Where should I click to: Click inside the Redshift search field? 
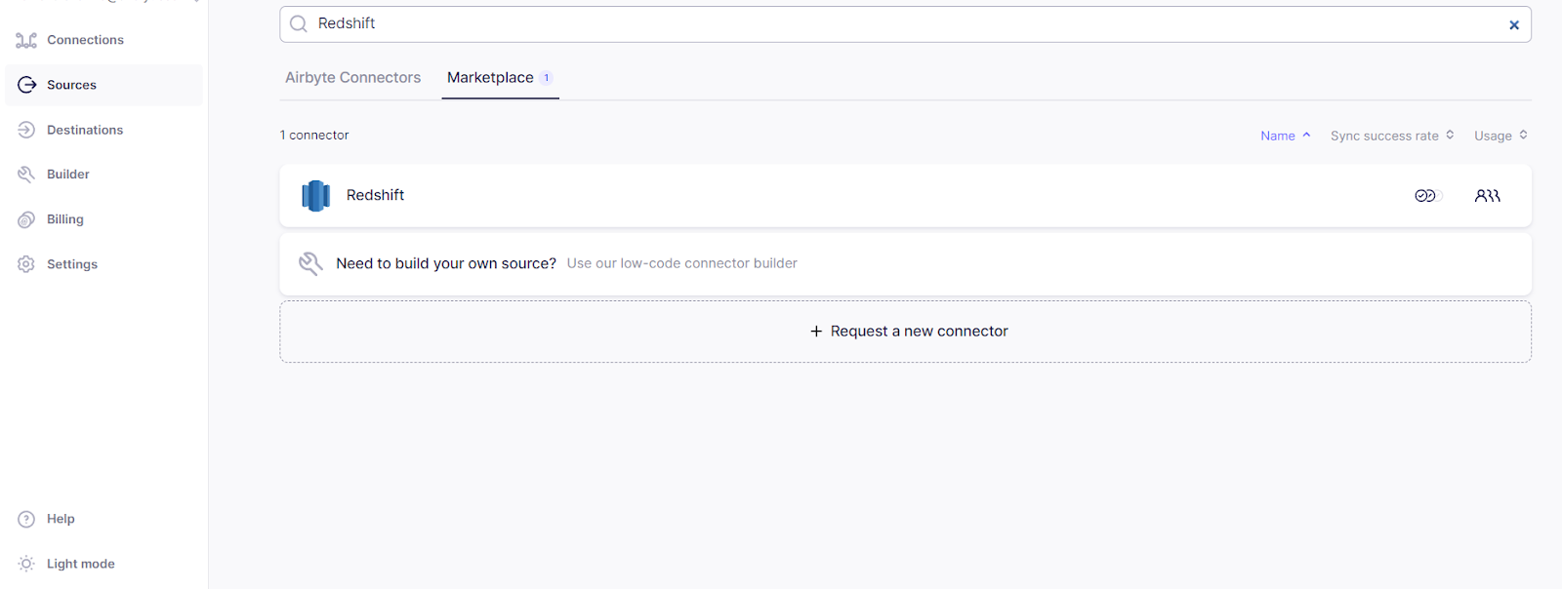tap(905, 24)
